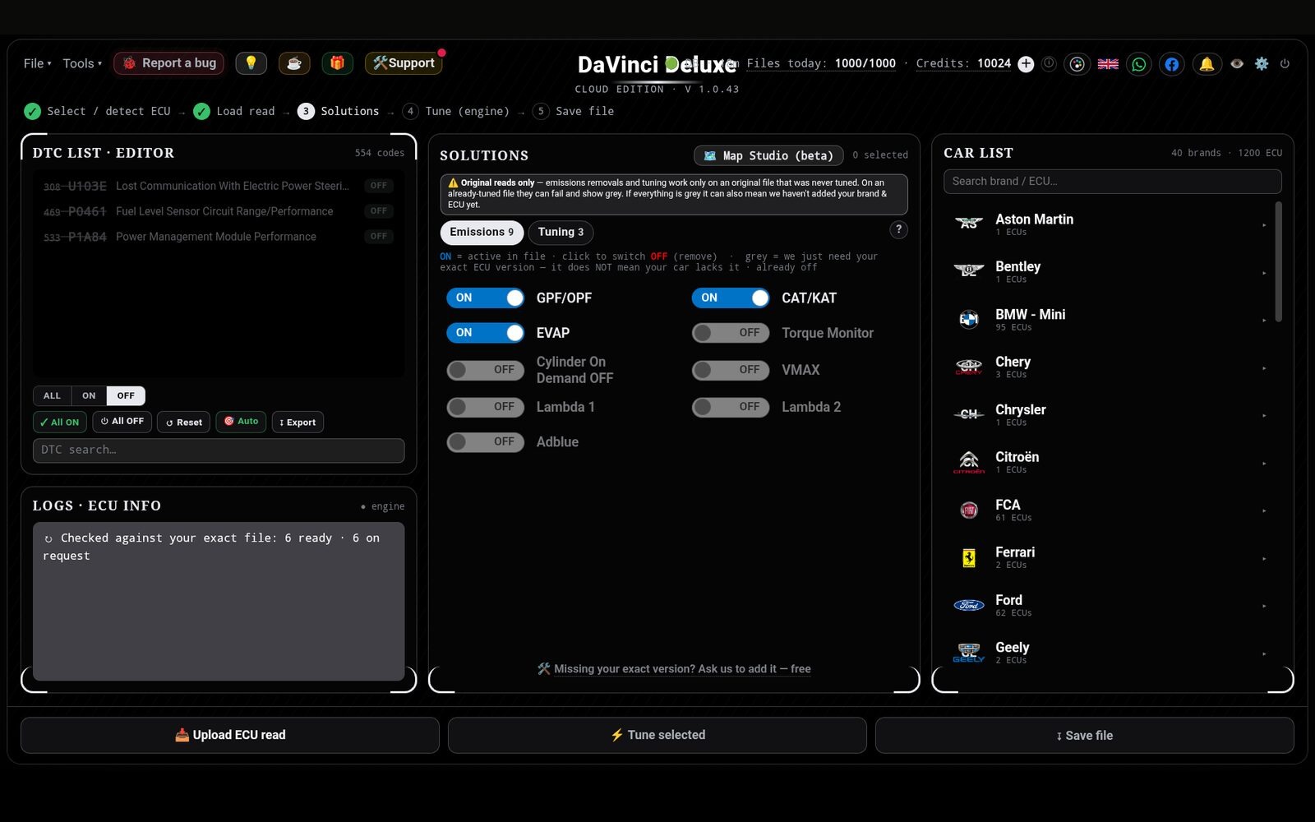Open the Report a bug button

[x=168, y=63]
